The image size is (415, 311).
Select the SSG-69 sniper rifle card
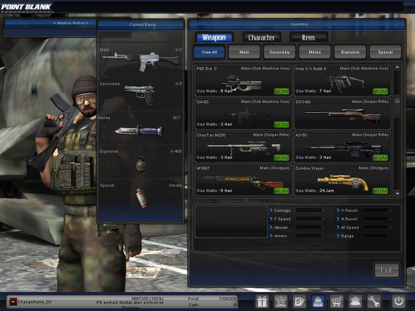[x=342, y=114]
